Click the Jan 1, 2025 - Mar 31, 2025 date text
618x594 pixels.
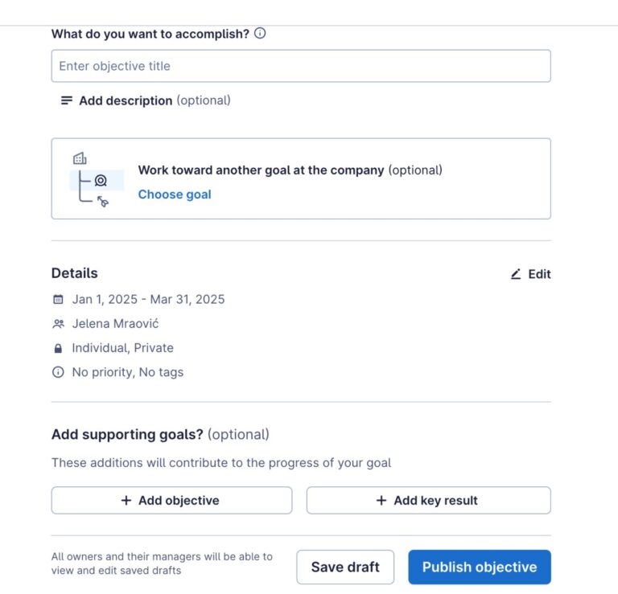(x=148, y=299)
